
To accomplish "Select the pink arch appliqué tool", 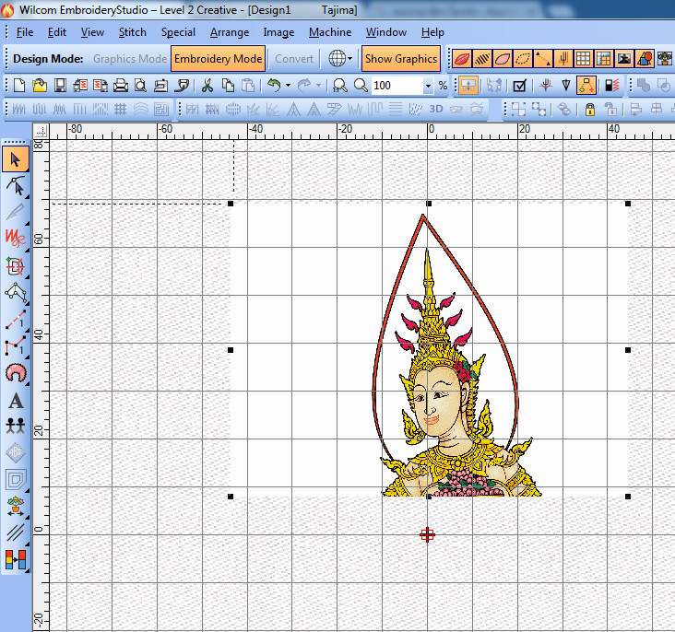I will [x=16, y=372].
